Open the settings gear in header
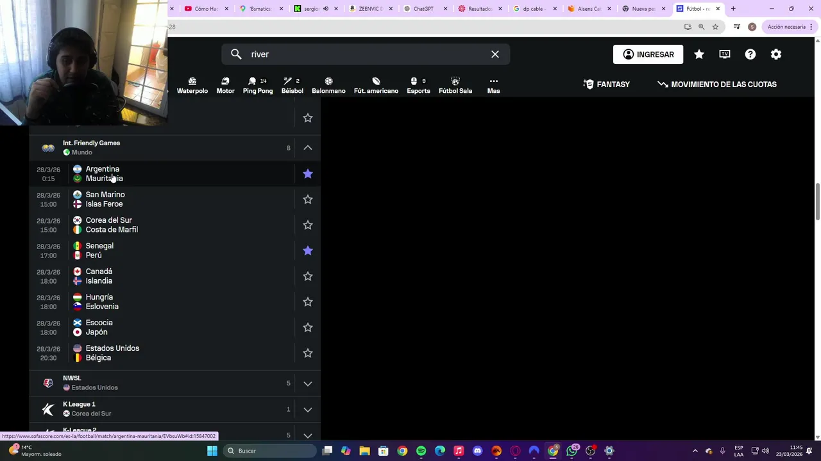 pos(776,54)
